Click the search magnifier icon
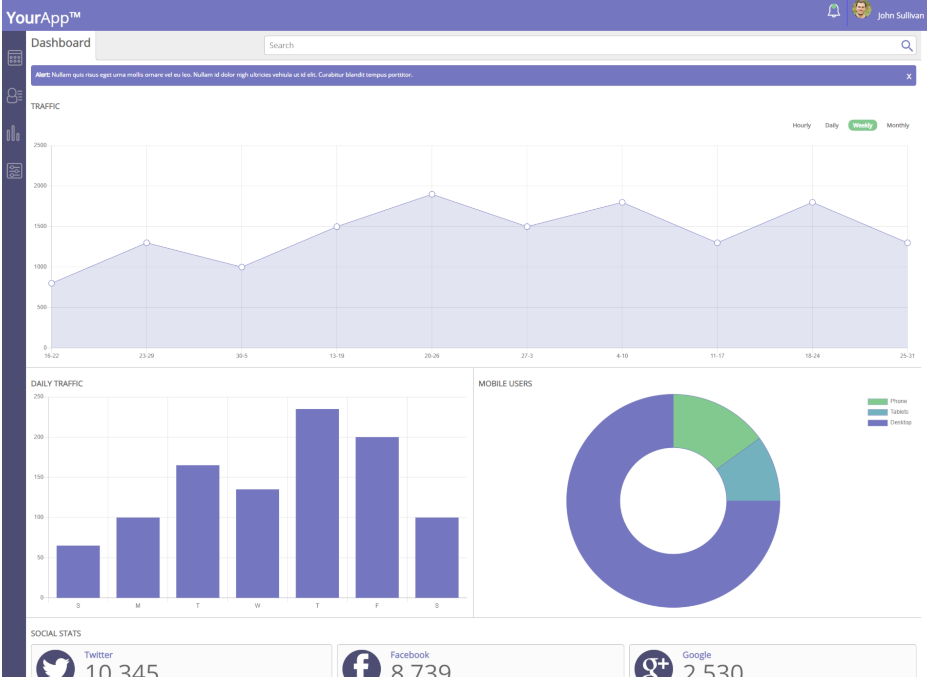The image size is (927, 677). point(906,46)
